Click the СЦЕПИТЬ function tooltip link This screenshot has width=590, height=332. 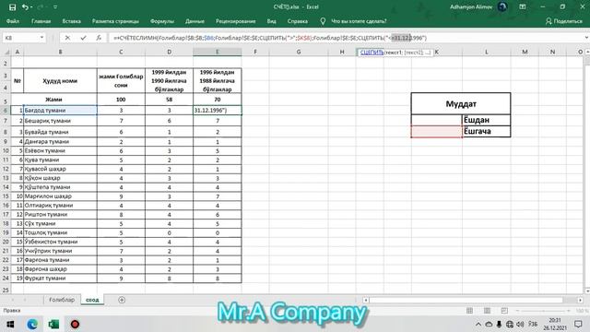(372, 53)
